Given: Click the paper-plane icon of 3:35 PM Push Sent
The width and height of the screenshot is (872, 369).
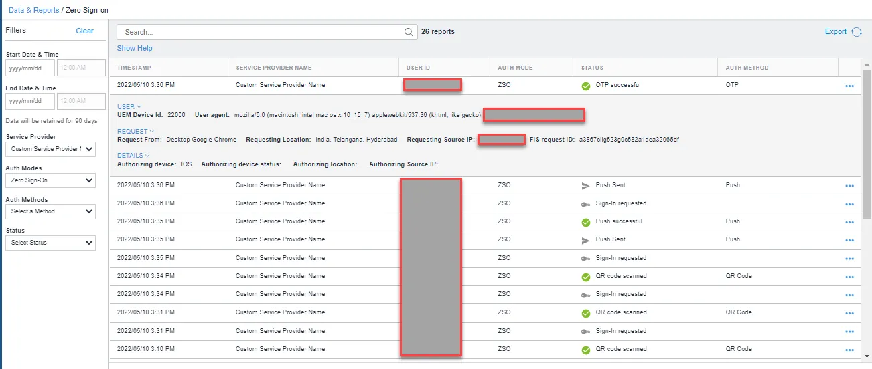Looking at the screenshot, I should click(x=586, y=240).
